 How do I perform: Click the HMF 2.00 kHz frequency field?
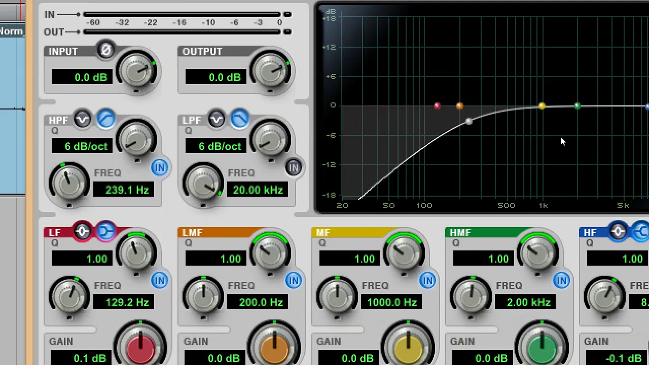[525, 302]
